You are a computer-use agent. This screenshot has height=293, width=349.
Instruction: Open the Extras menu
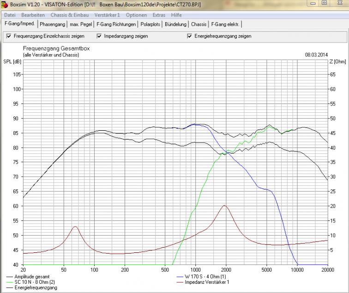pos(159,15)
